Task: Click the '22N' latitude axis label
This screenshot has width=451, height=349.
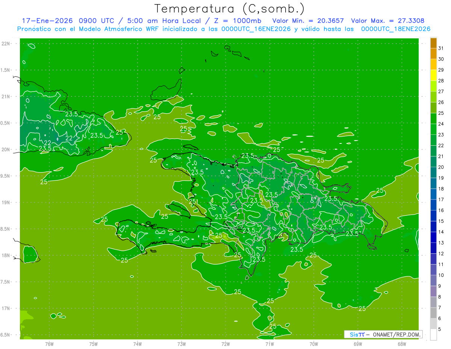Action: pyautogui.click(x=6, y=44)
